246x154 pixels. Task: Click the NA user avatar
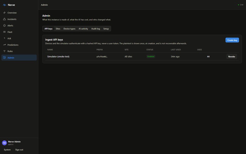click(x=4, y=143)
